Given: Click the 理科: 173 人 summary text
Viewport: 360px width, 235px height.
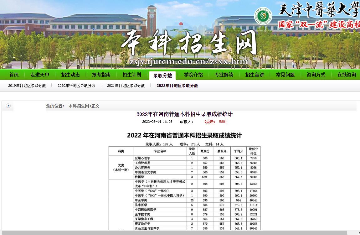Looking at the screenshot, I should coord(190,144).
